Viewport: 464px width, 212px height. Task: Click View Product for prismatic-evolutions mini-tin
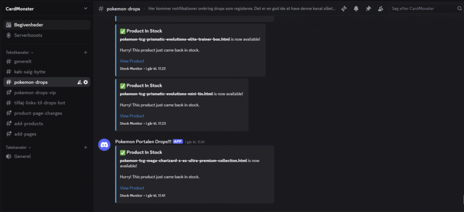tap(132, 116)
